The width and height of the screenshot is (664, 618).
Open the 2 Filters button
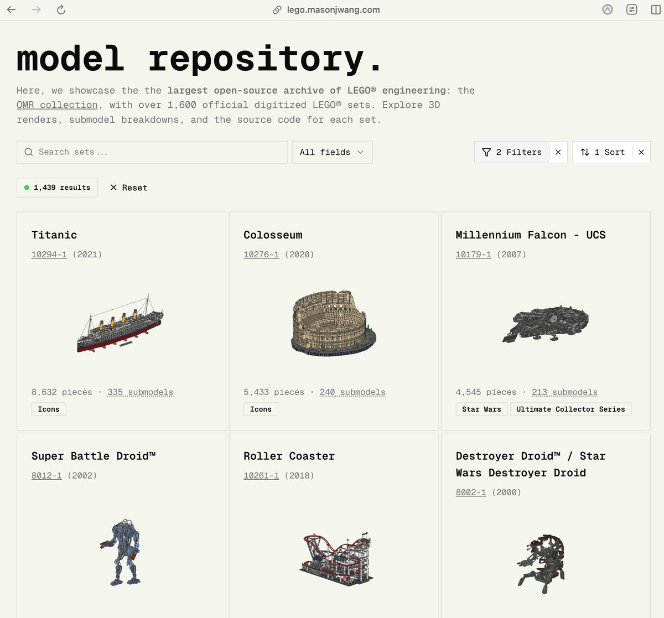pyautogui.click(x=512, y=152)
